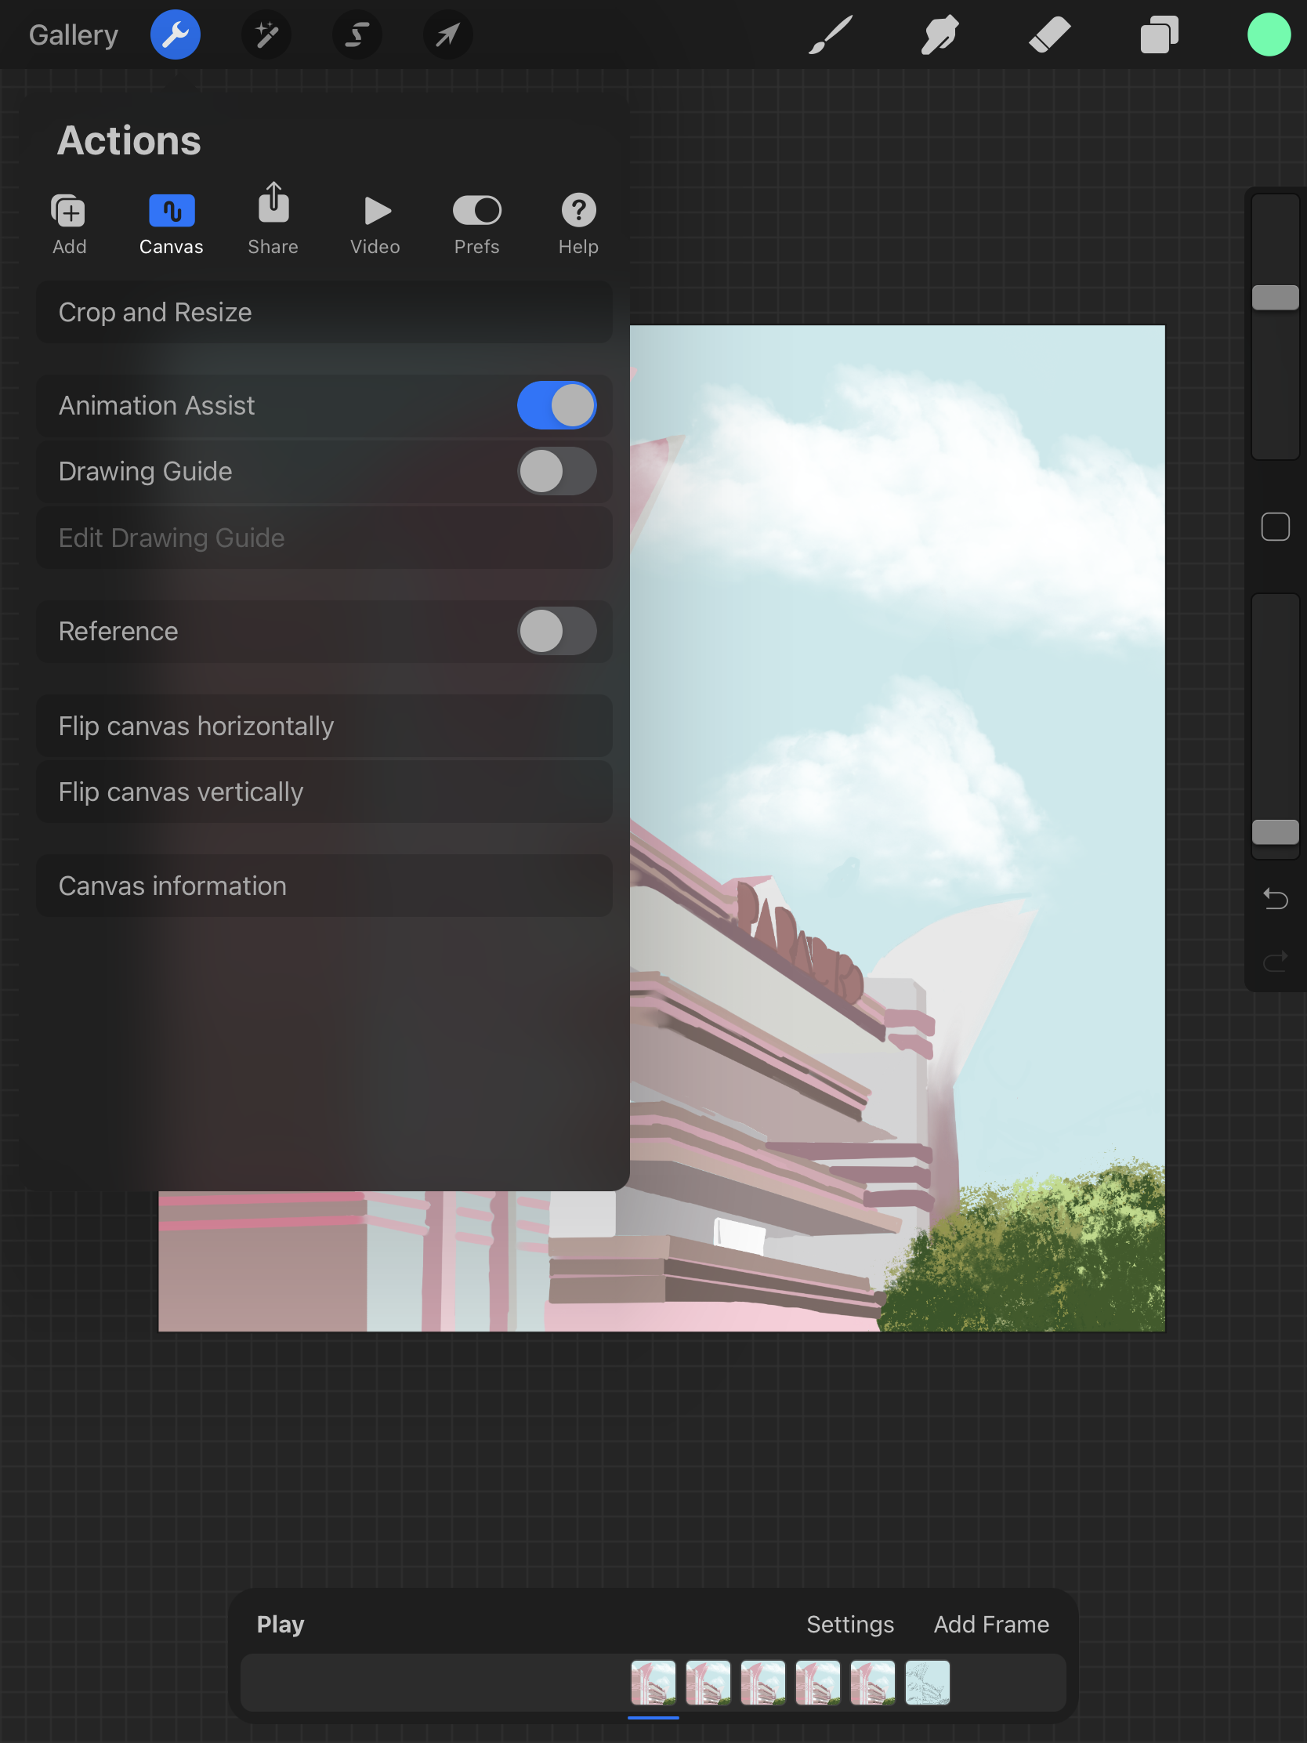Open the Actions wrench menu
1307x1743 pixels.
click(175, 34)
